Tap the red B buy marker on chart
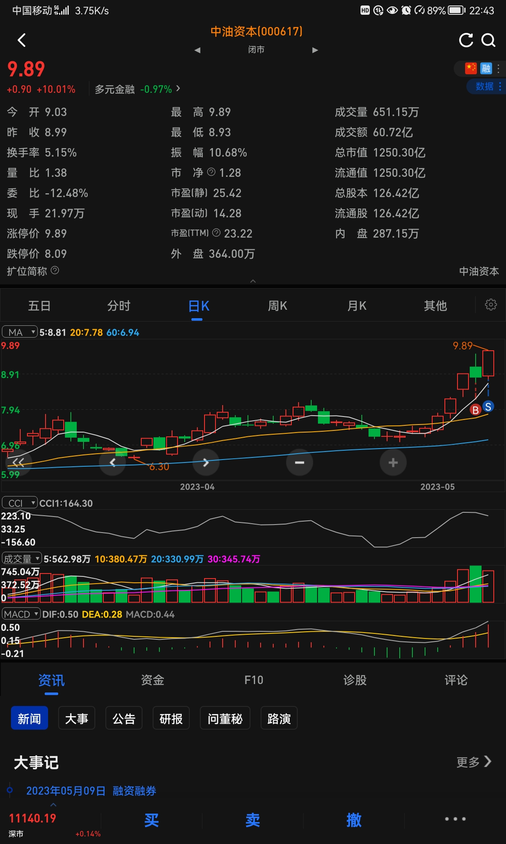This screenshot has height=844, width=506. pos(476,410)
